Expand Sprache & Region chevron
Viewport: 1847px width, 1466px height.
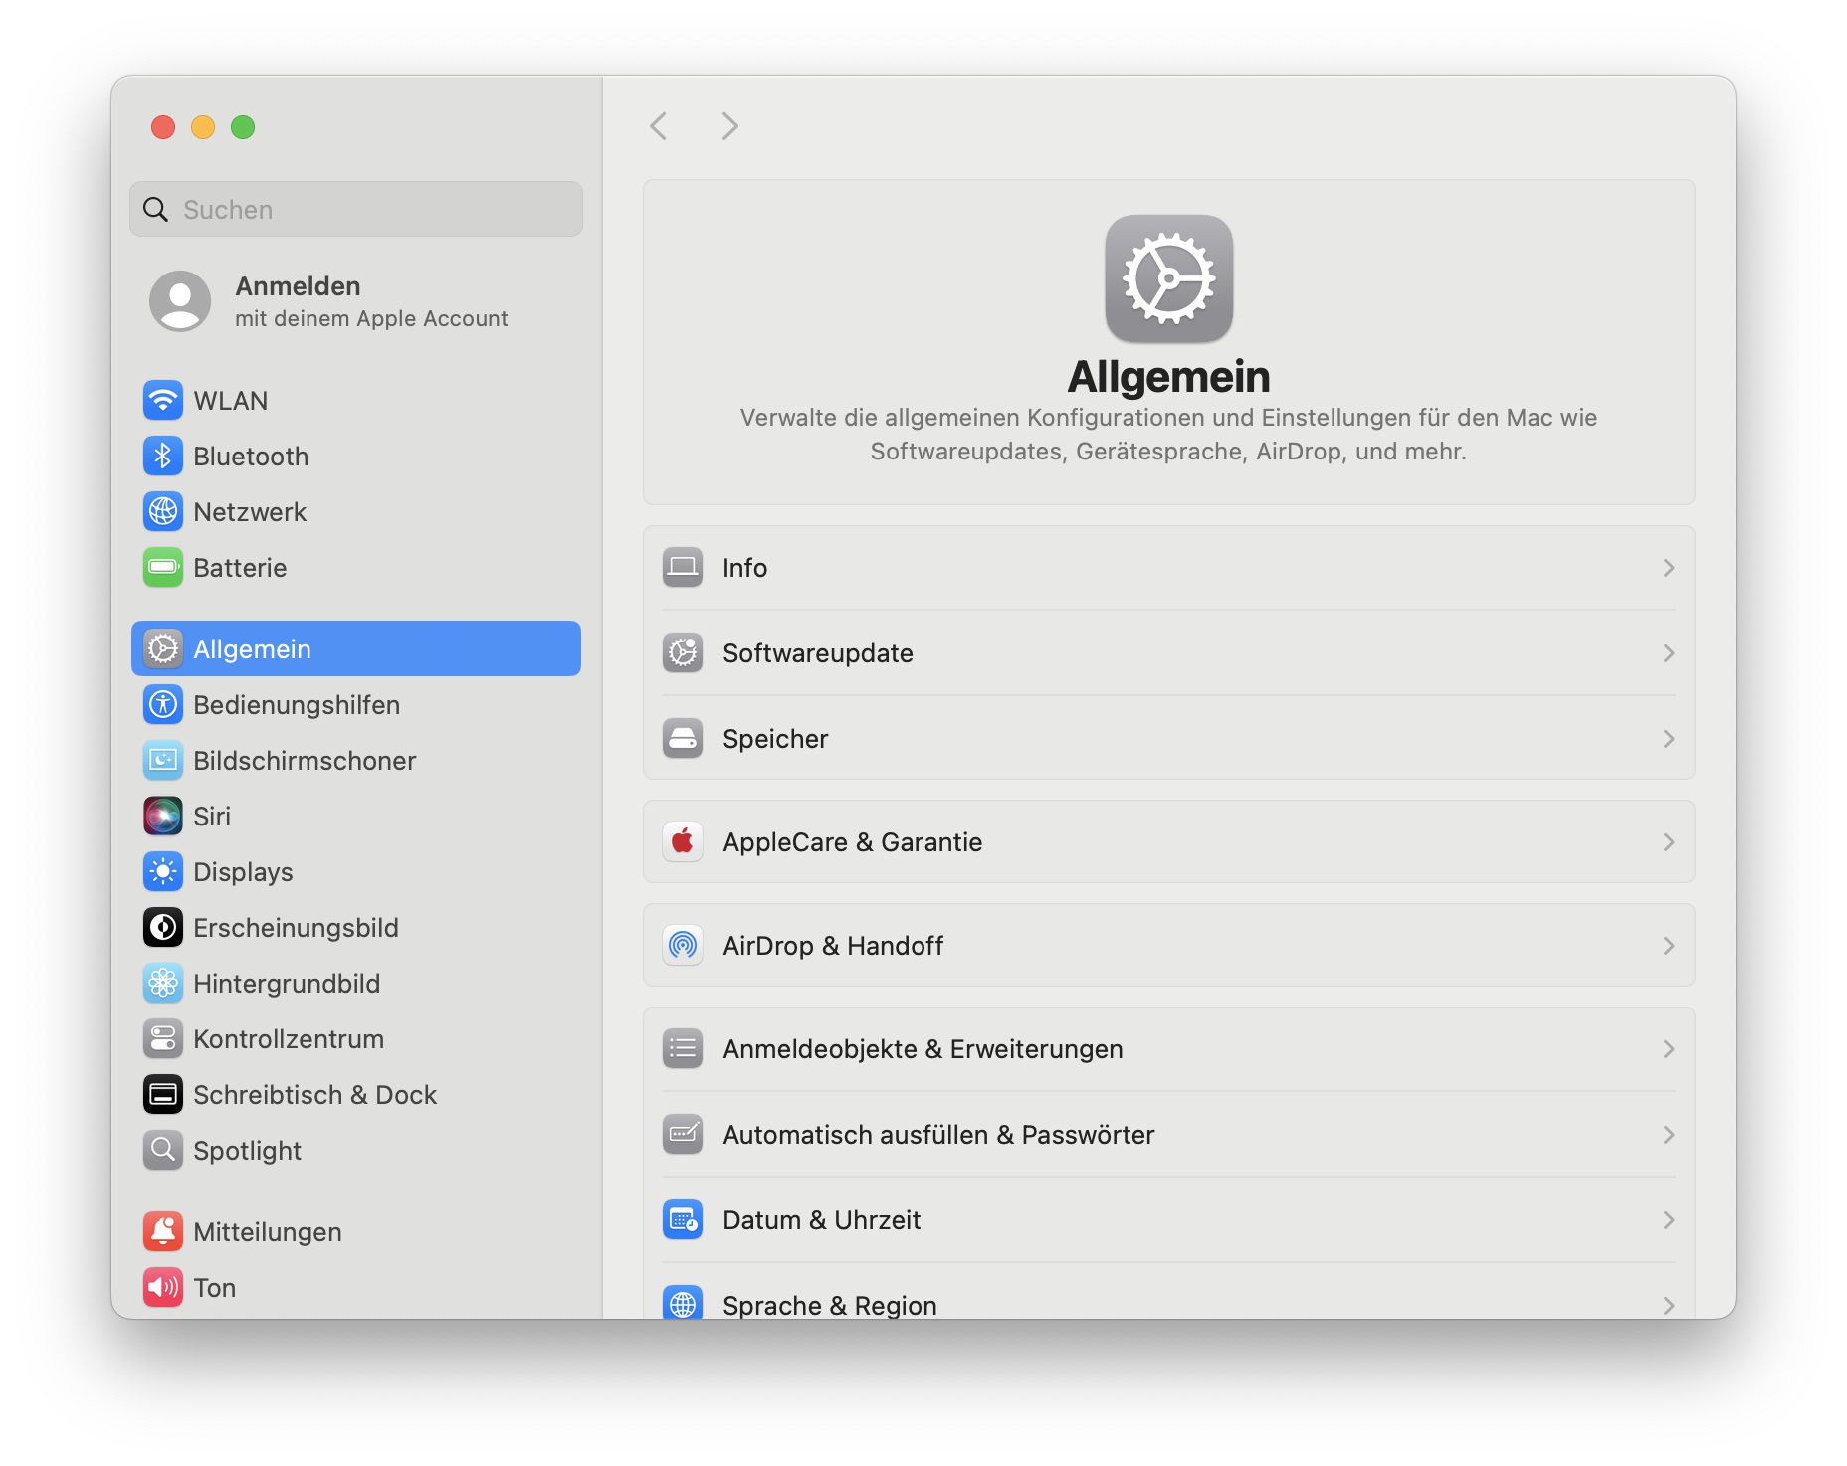coord(1669,1306)
